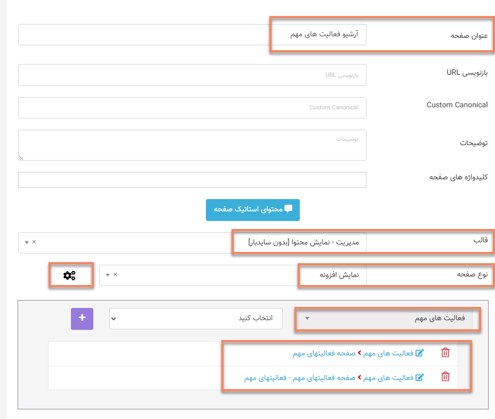495x419 pixels.
Task: Click the عنوان صفحه title field
Action: pyautogui.click(x=192, y=35)
